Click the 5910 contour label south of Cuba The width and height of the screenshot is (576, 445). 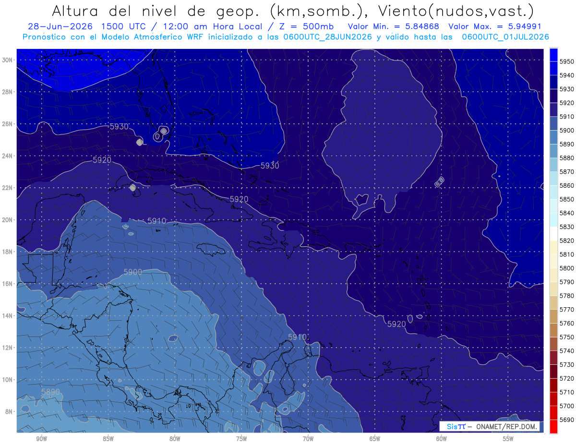click(x=156, y=221)
